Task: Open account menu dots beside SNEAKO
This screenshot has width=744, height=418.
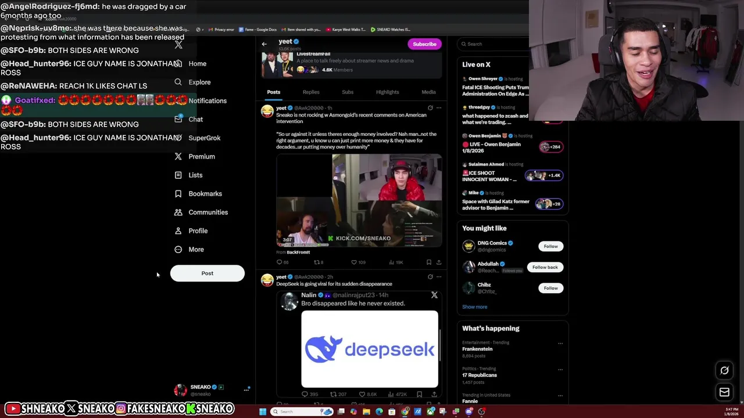Action: point(246,390)
